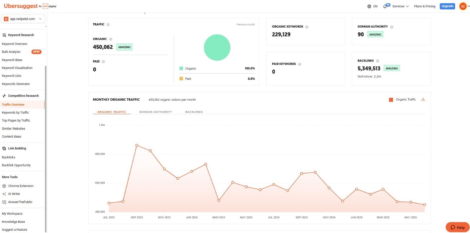
Task: Toggle the Organic Traffic legend series
Action: (402, 99)
